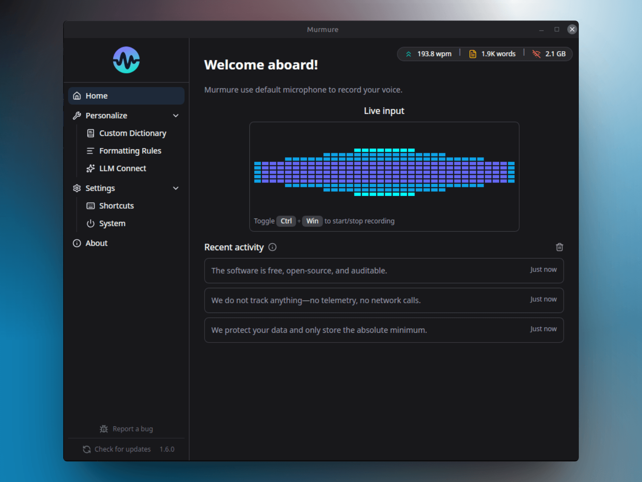
Task: Click the Win key badge below Live input
Action: [312, 221]
